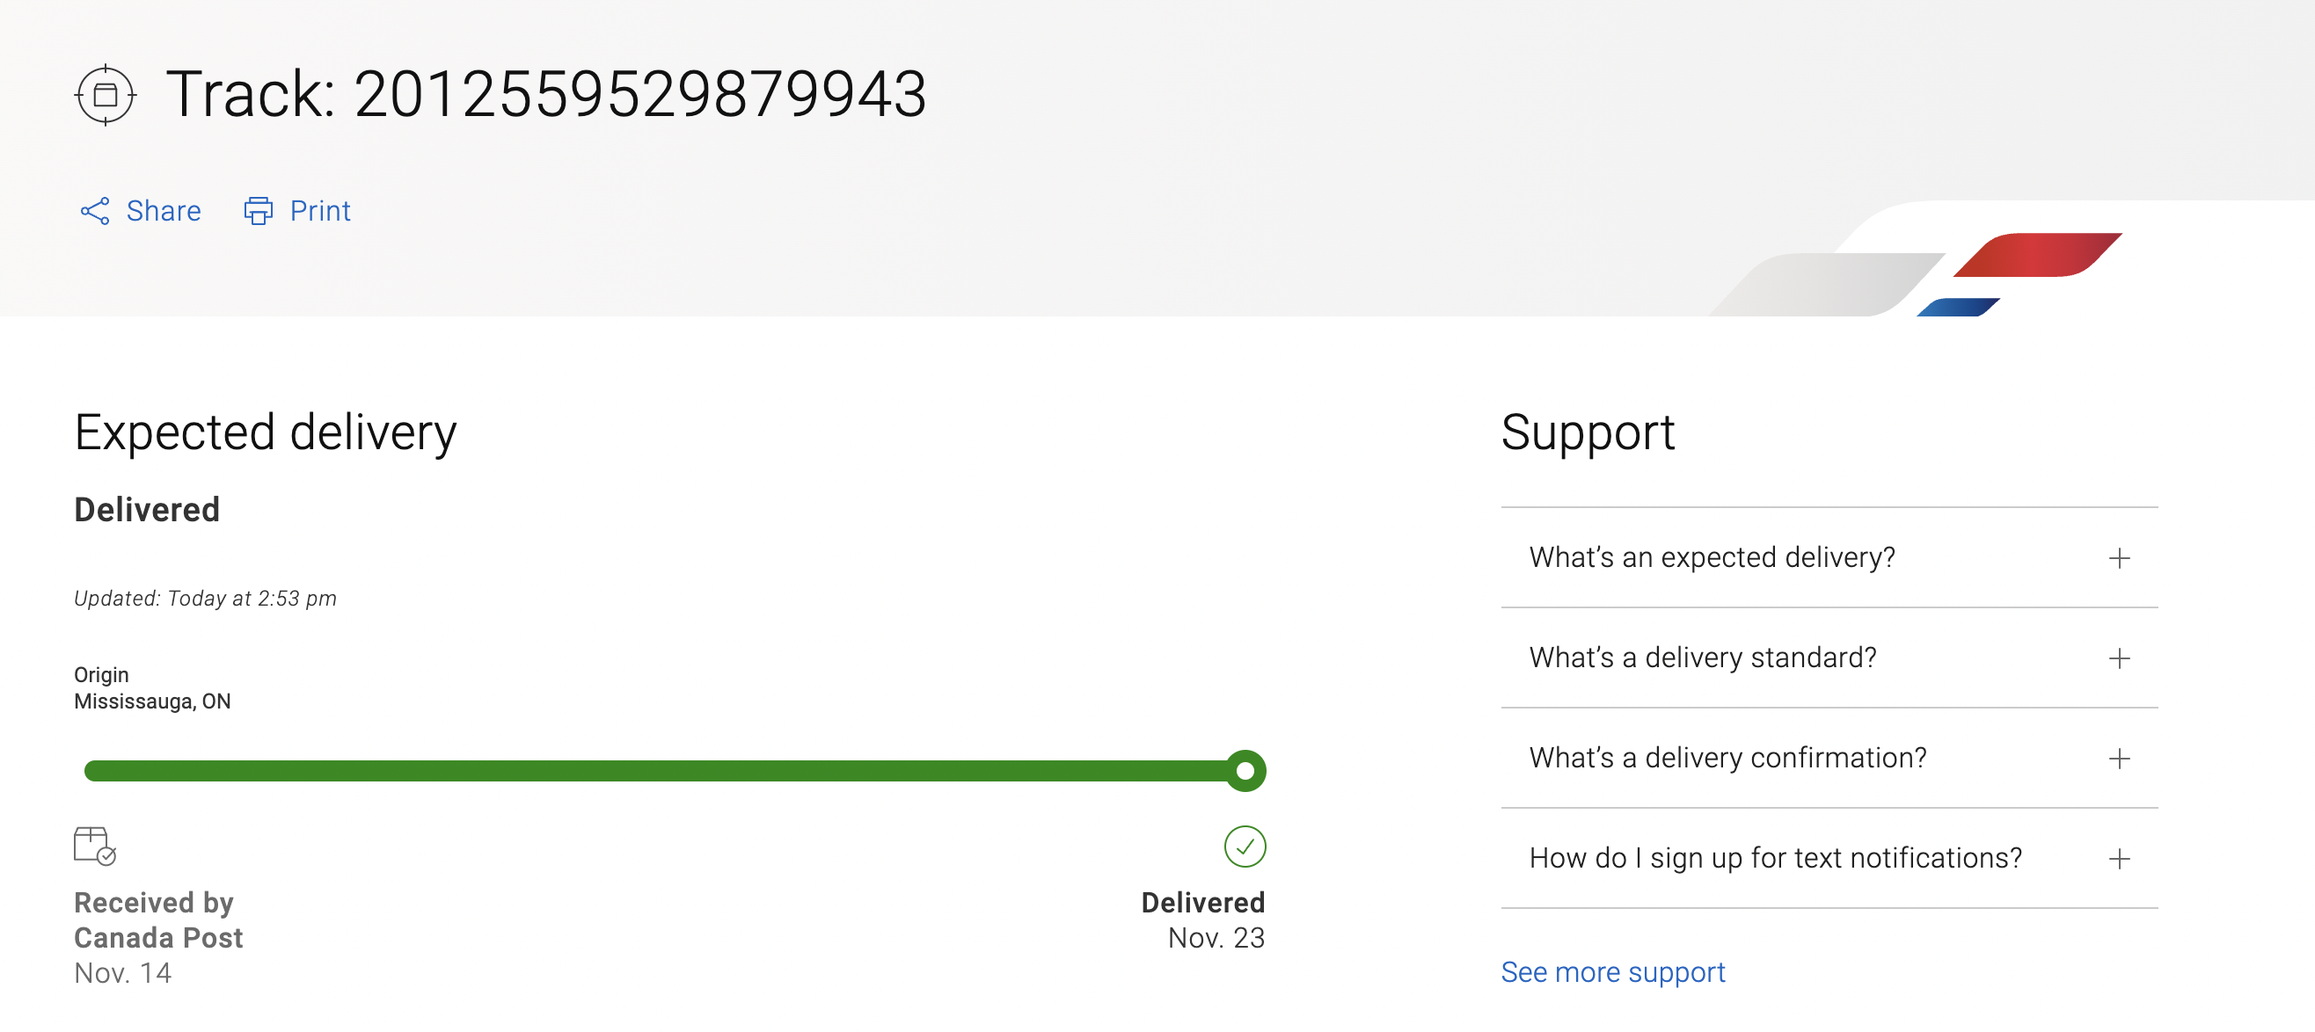Click the received package box icon
Image resolution: width=2315 pixels, height=1032 pixels.
(94, 845)
